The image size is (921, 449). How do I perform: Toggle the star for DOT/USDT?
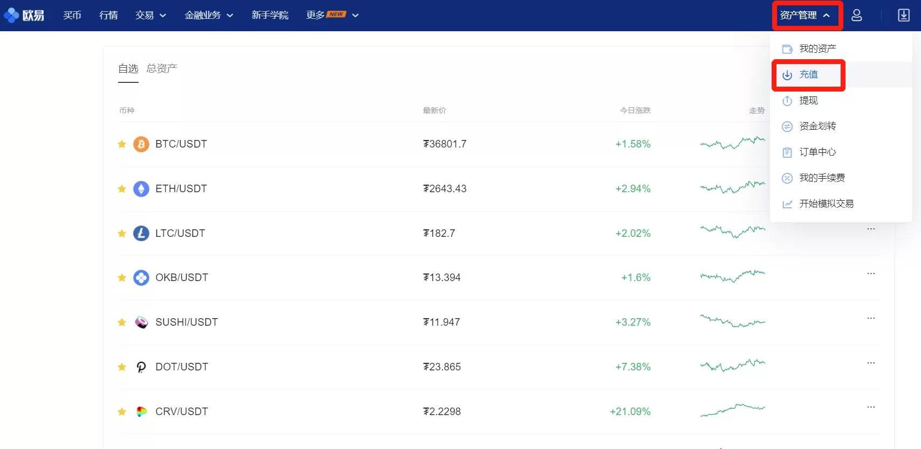coord(122,367)
